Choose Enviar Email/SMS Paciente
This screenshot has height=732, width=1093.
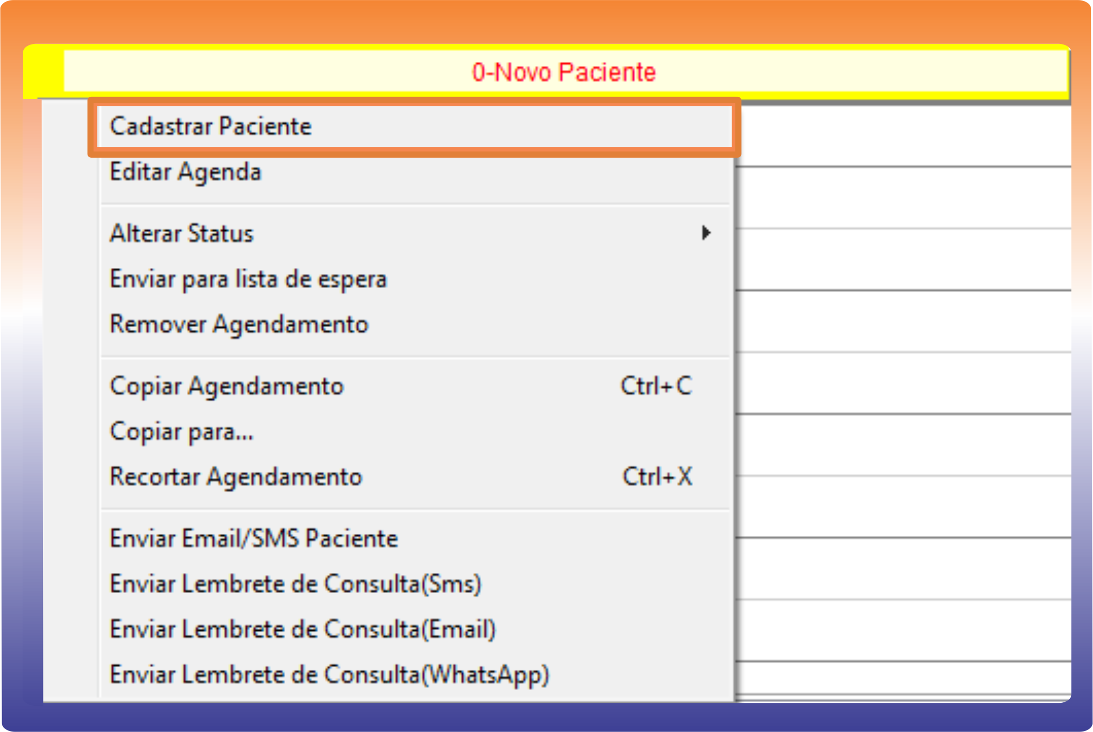point(254,538)
